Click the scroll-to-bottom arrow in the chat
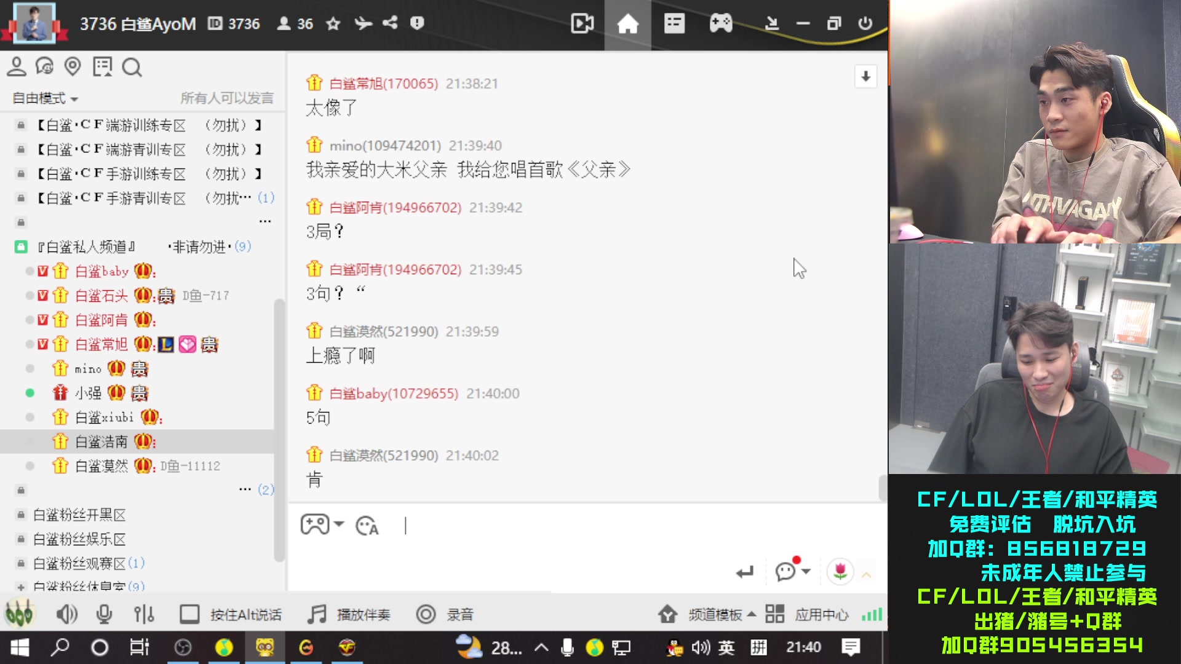This screenshot has width=1181, height=664. (x=865, y=77)
